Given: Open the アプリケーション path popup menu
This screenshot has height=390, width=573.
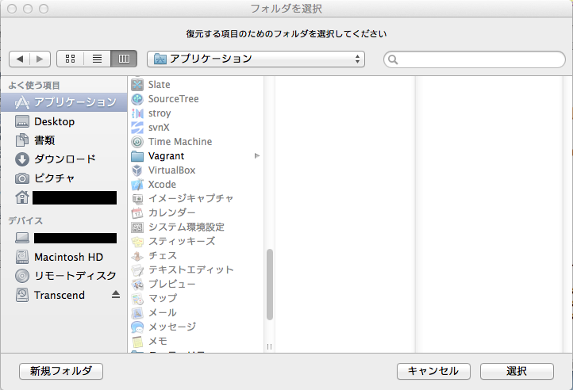Looking at the screenshot, I should click(256, 59).
